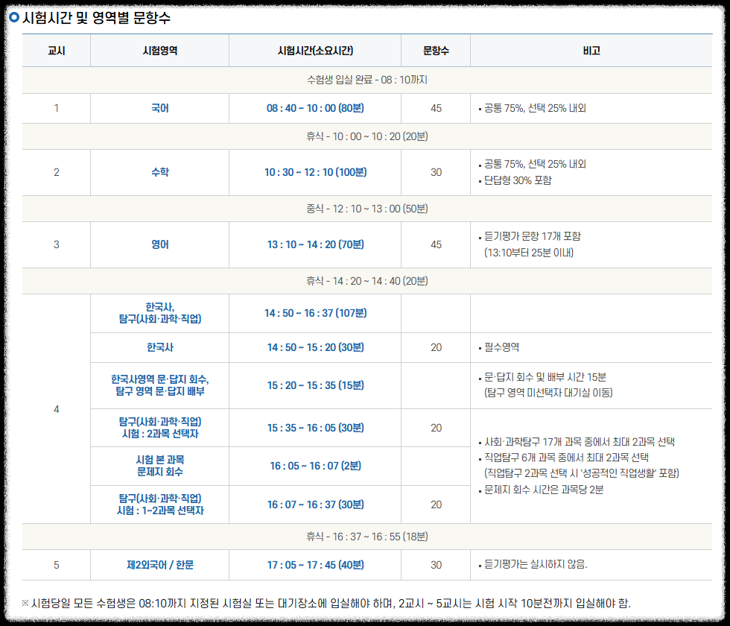The height and width of the screenshot is (626, 730).
Task: Click the time '08 : 40 ~ 10 : 00 (80분)'
Action: [x=315, y=108]
